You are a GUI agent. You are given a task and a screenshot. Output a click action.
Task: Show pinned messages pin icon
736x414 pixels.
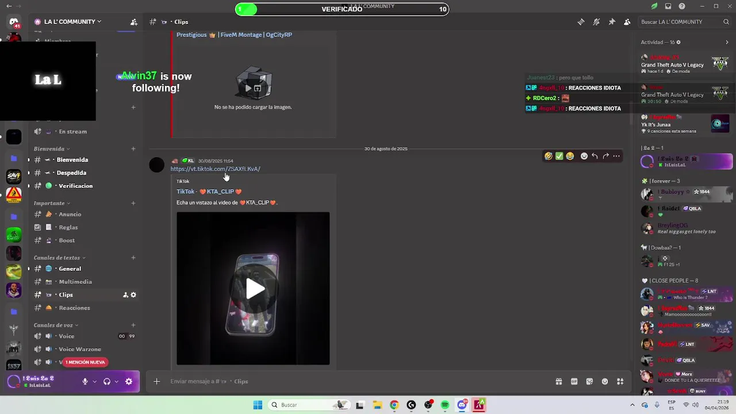pos(612,22)
